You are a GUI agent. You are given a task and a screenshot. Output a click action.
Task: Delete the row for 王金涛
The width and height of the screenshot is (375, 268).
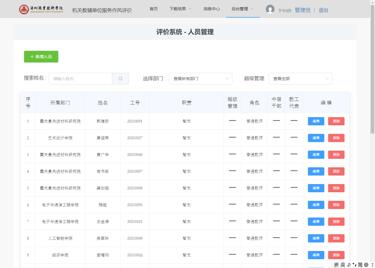tap(336, 222)
